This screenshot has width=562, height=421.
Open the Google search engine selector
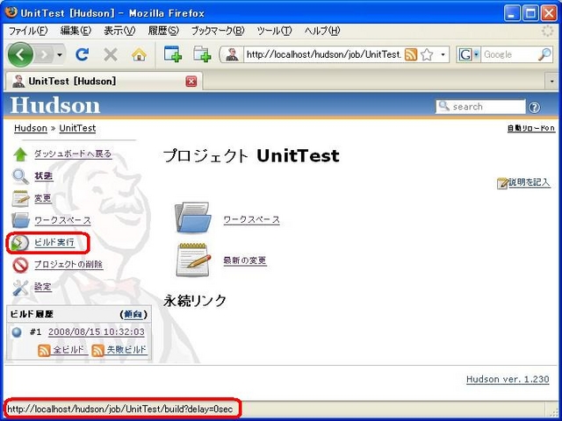[469, 54]
